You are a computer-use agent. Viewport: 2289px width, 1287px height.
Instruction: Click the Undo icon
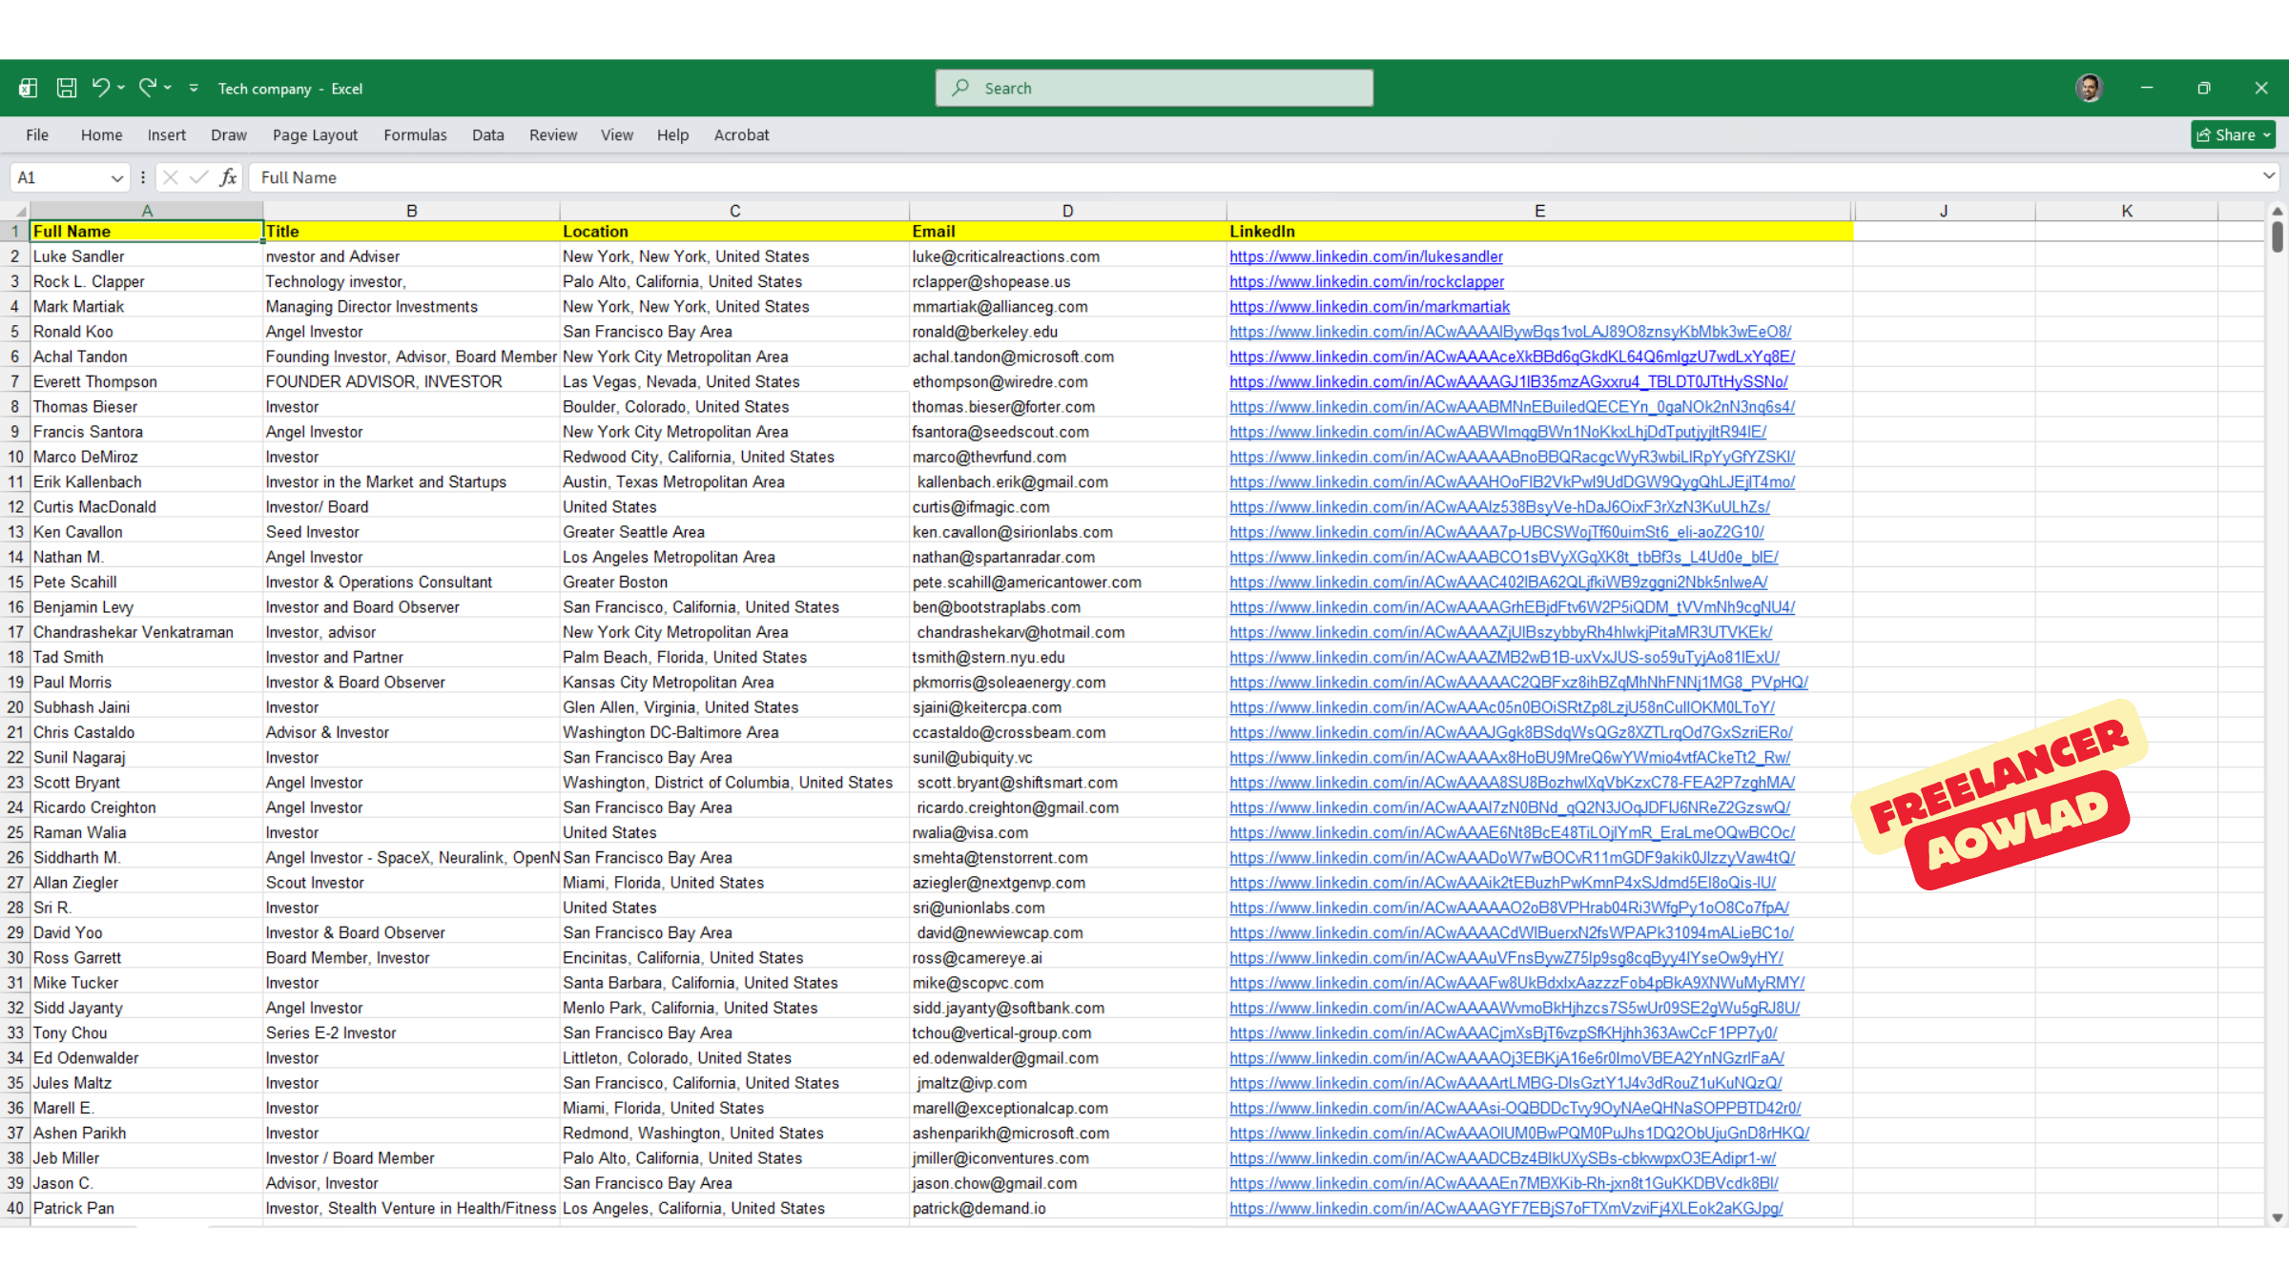[101, 87]
